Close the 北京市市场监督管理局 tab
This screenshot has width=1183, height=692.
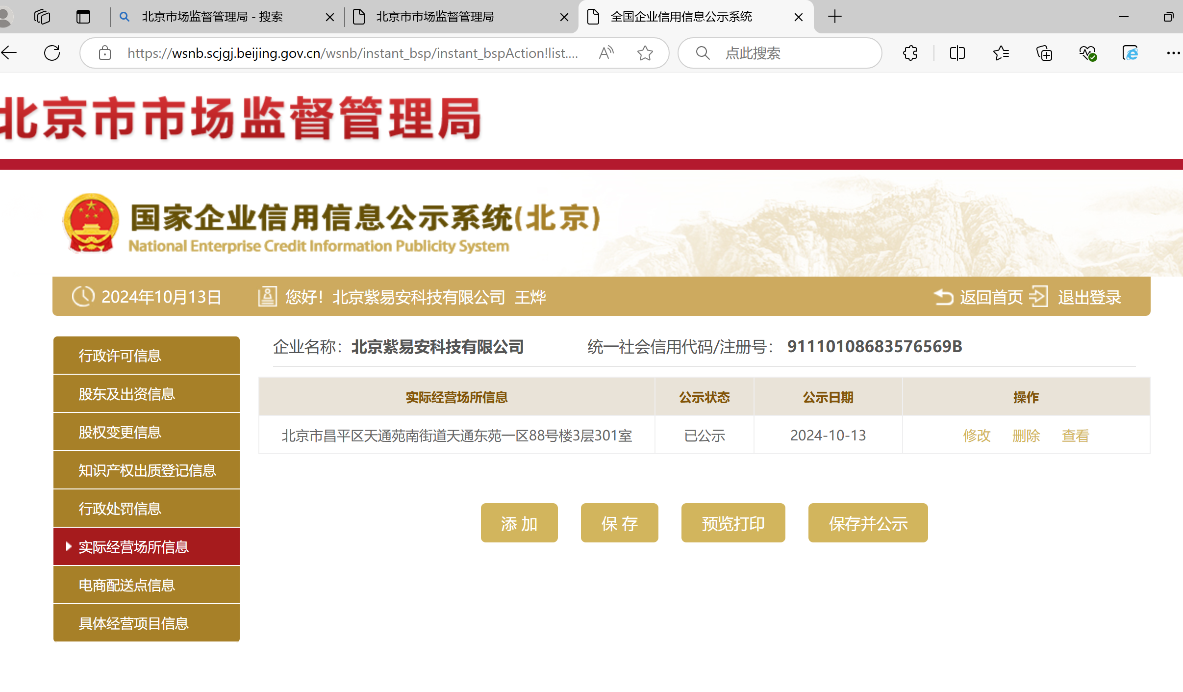coord(564,17)
